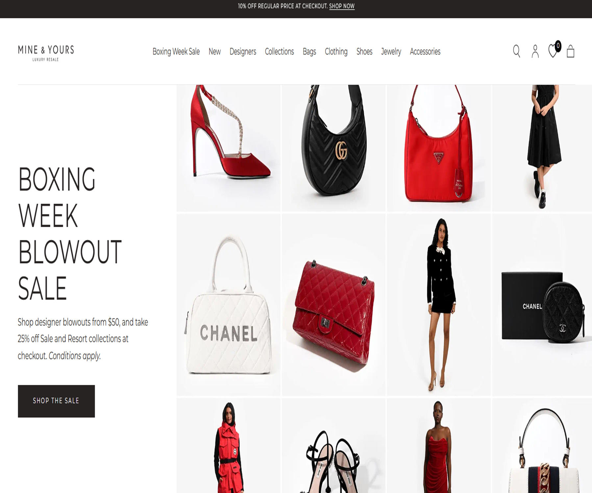Image resolution: width=592 pixels, height=493 pixels.
Task: Open the Shoes menu item
Action: pos(364,52)
